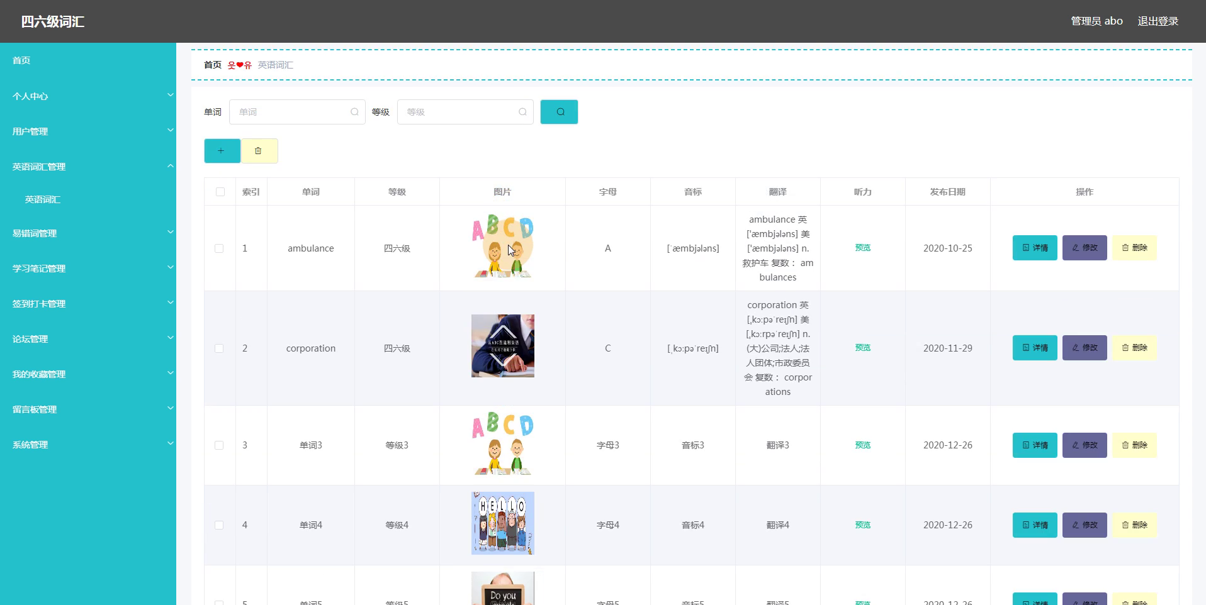Image resolution: width=1206 pixels, height=605 pixels.
Task: Click 删除 for 单词4 row
Action: pos(1134,525)
